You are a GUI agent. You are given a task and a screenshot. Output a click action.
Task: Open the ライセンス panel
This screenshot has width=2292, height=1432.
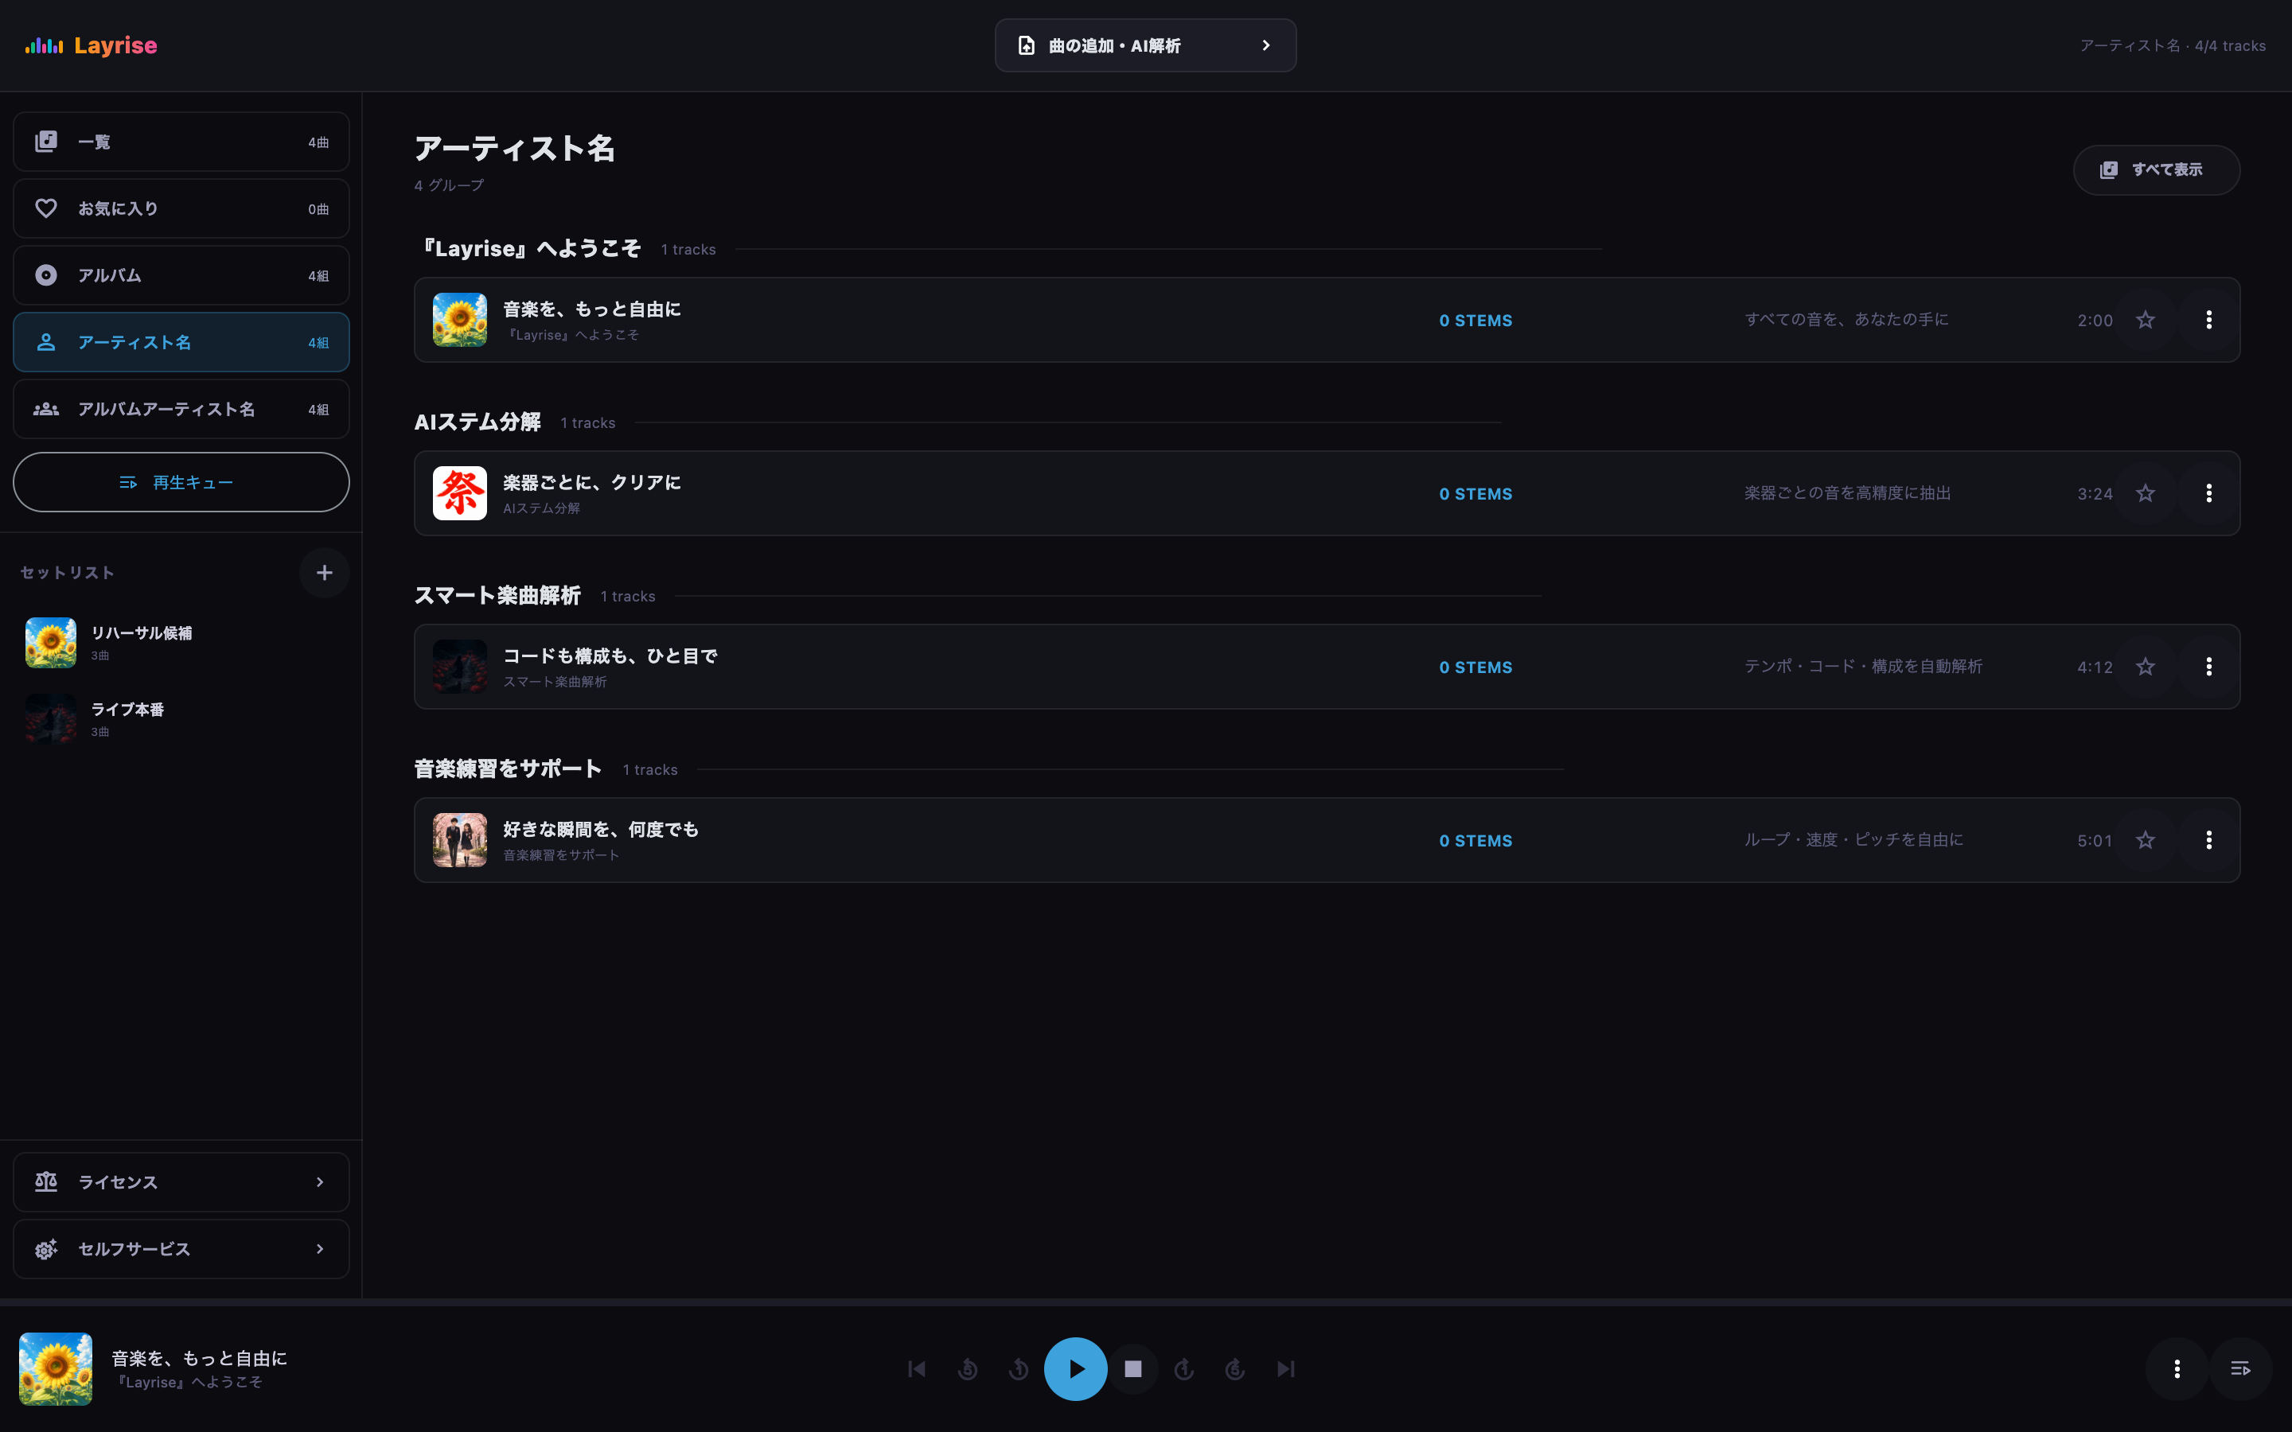(181, 1182)
